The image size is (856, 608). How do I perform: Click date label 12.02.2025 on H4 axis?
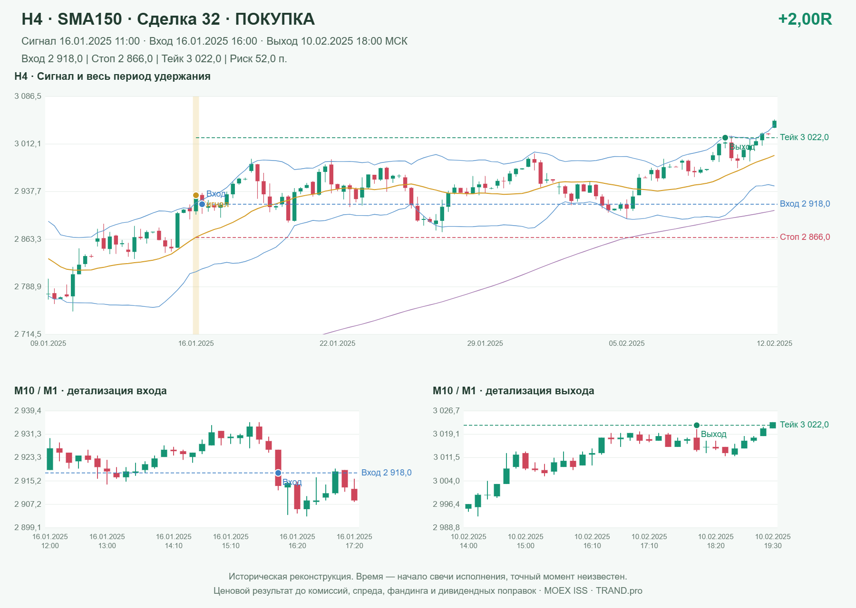click(774, 343)
